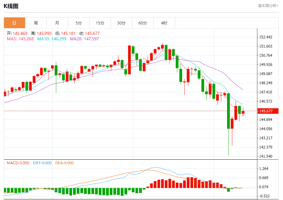283x200 pixels.
Task: Click the latest small red candle at chart end
Action: (x=243, y=112)
